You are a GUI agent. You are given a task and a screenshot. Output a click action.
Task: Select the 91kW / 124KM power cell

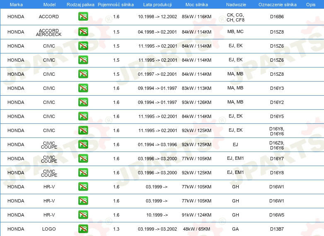tap(196, 215)
